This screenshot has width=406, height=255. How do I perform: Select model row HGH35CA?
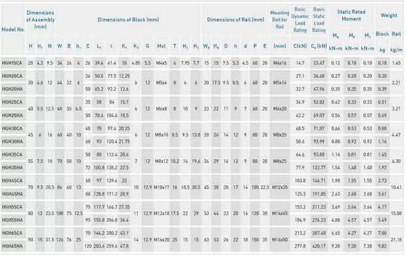12,155
